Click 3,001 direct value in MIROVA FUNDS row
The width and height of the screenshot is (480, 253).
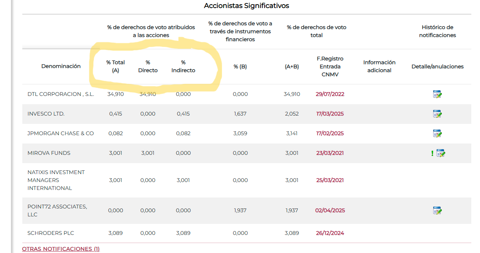tap(148, 153)
